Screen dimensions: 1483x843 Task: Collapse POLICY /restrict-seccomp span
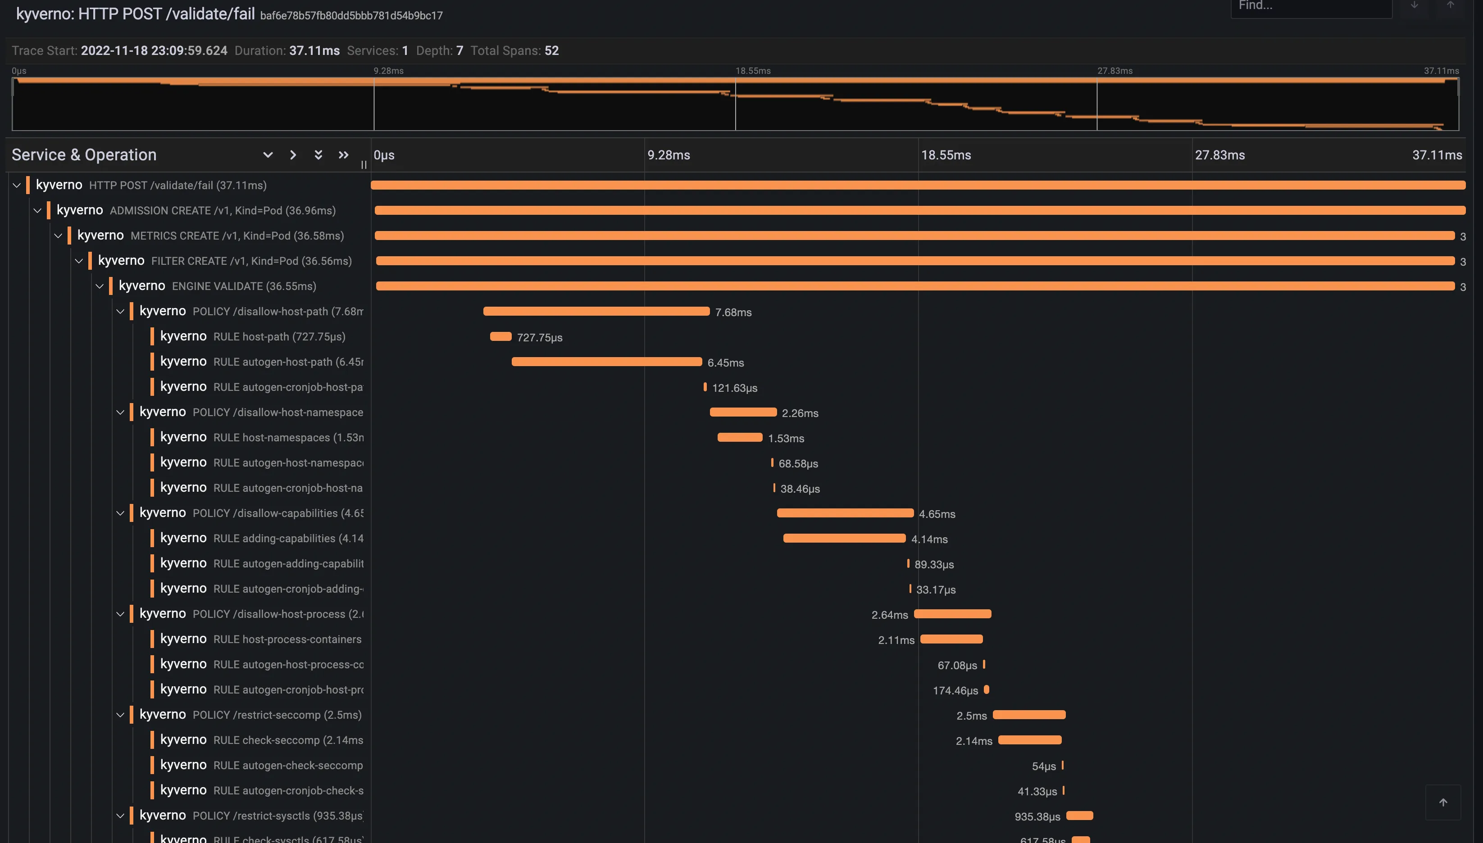point(120,715)
